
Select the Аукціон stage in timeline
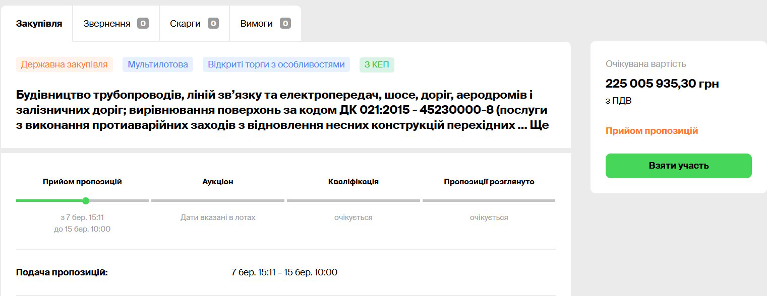point(217,182)
